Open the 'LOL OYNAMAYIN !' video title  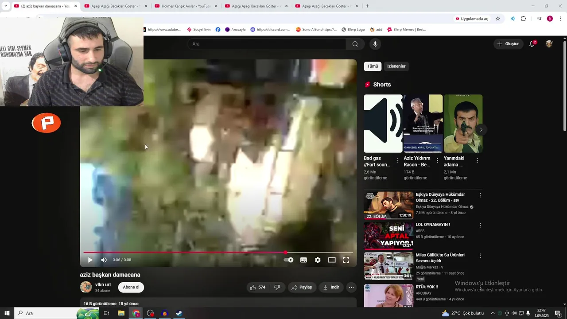point(433,225)
